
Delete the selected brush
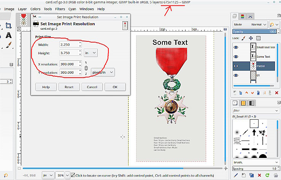(x=259, y=175)
